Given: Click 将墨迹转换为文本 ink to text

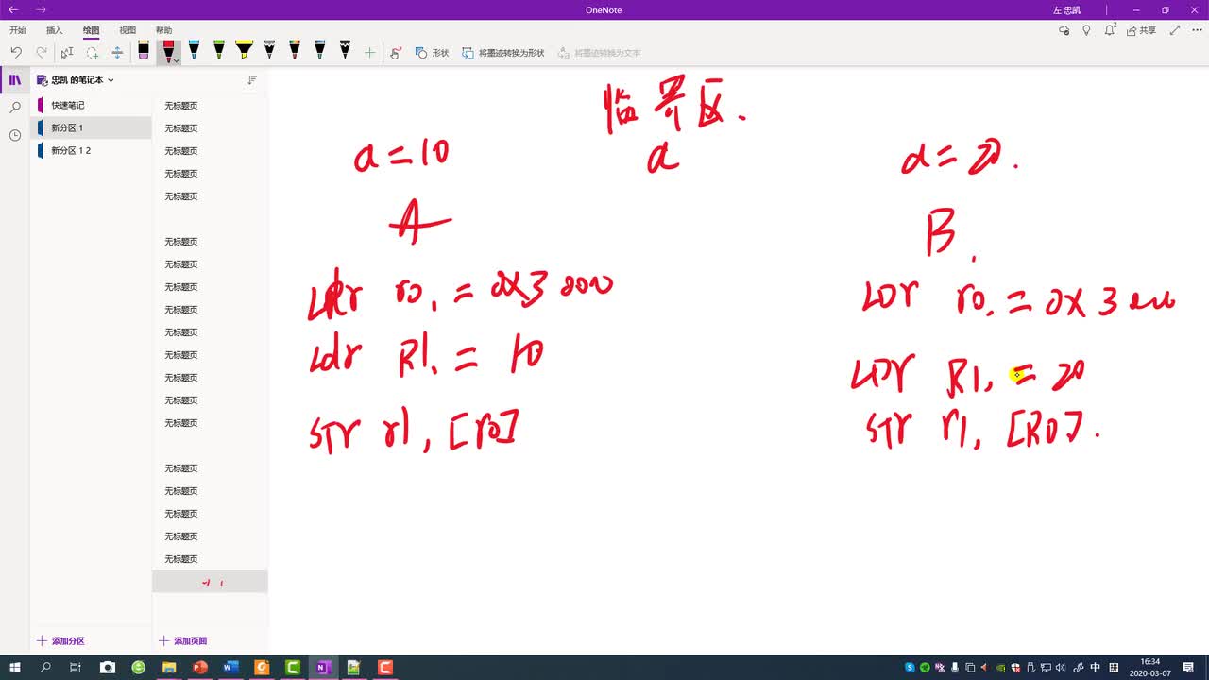Looking at the screenshot, I should tap(599, 53).
